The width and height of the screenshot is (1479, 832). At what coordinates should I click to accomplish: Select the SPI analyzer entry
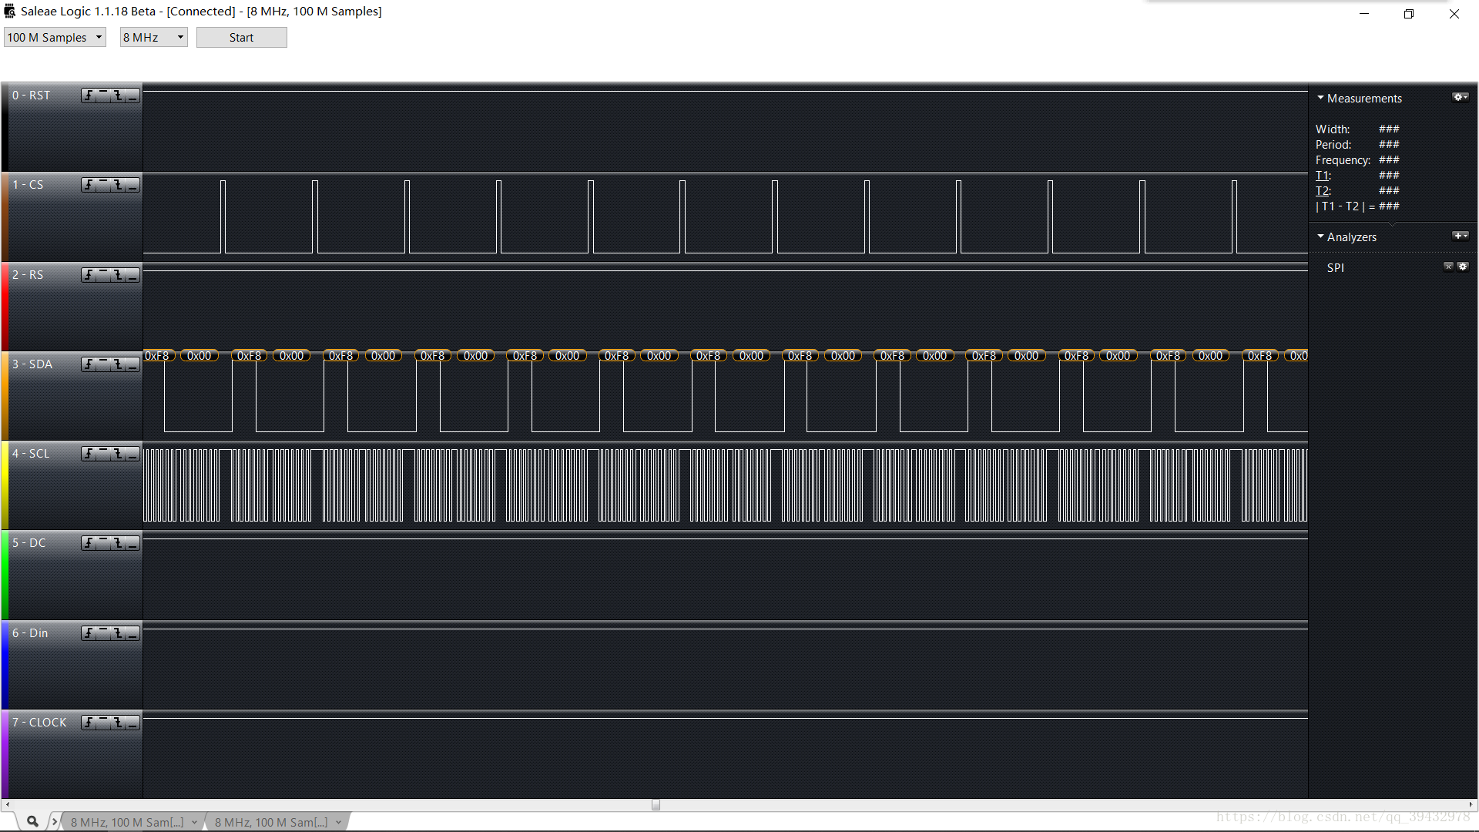(x=1336, y=267)
